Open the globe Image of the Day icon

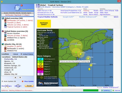(17, 8)
